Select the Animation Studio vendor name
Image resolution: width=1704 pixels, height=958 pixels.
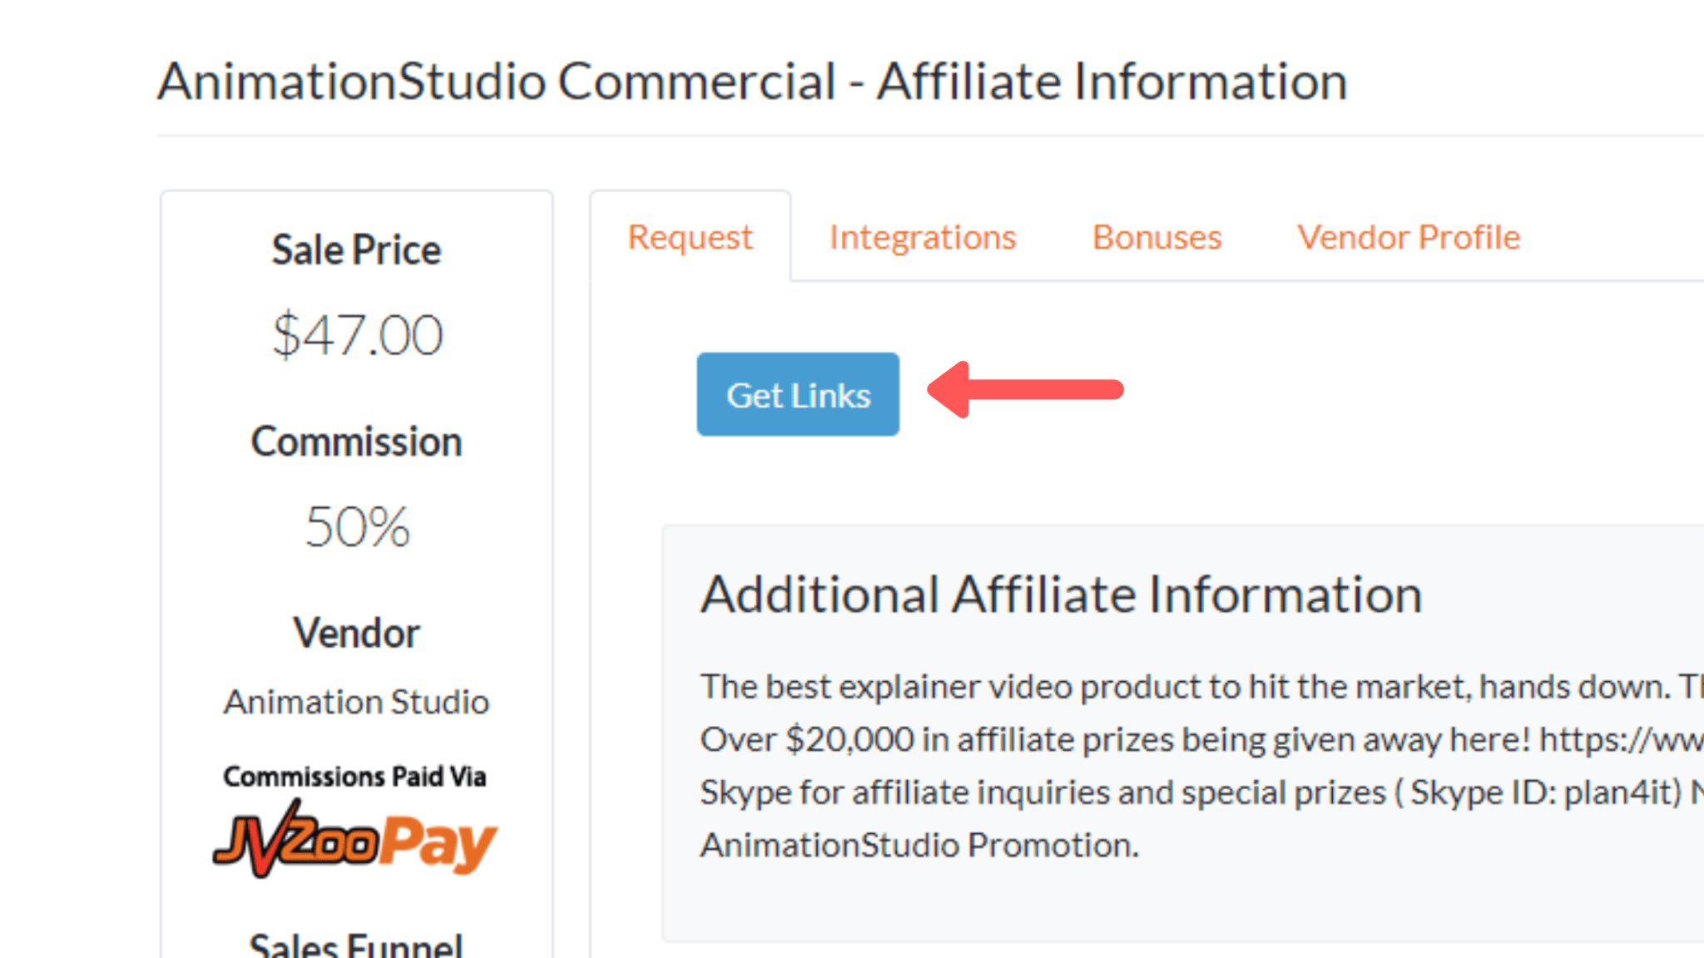pos(356,702)
